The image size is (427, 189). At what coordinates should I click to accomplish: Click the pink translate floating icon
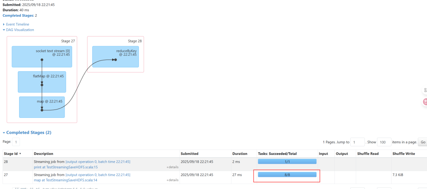point(425,101)
